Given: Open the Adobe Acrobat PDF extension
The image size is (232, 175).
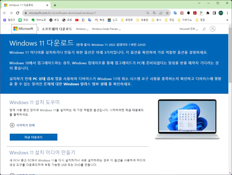Looking at the screenshot, I should click(x=195, y=13).
